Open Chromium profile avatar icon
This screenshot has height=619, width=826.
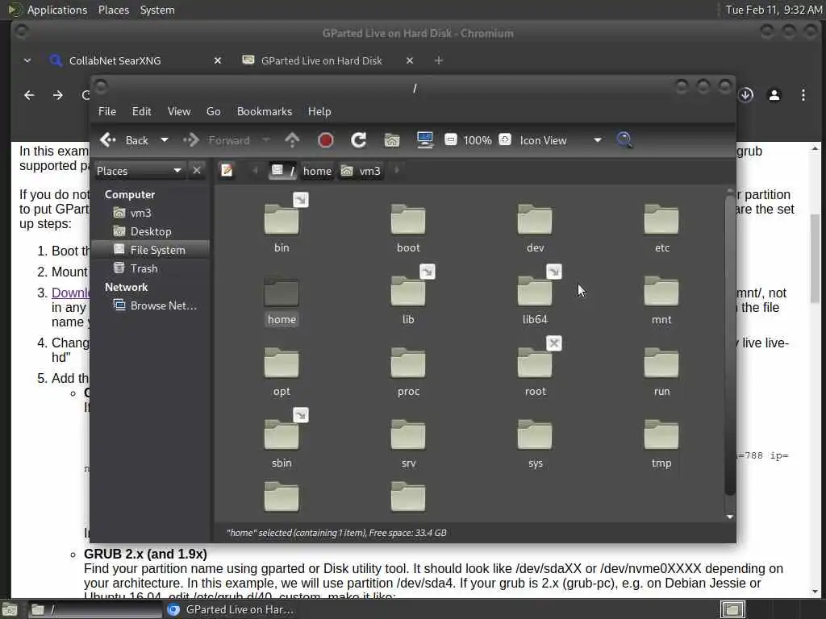coord(774,95)
